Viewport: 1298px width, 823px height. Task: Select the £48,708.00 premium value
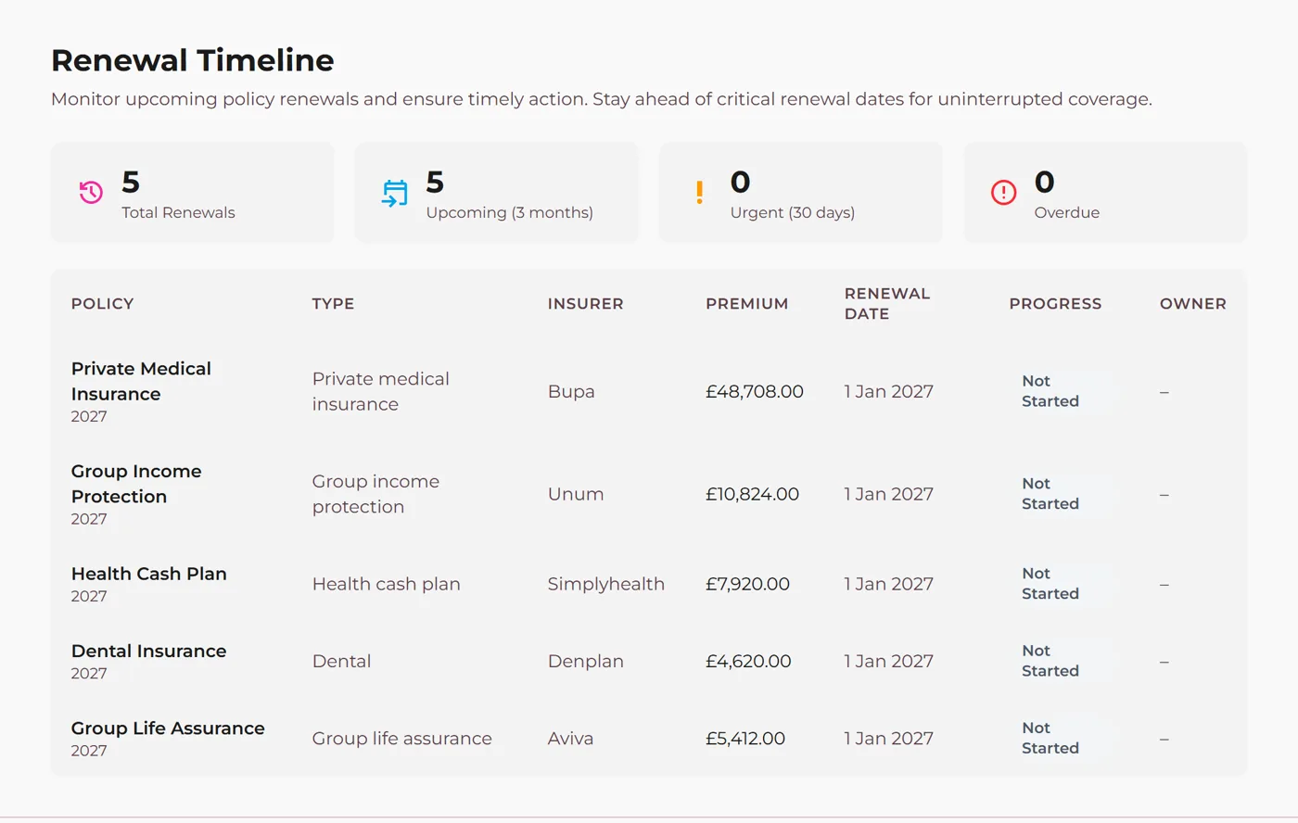point(755,391)
